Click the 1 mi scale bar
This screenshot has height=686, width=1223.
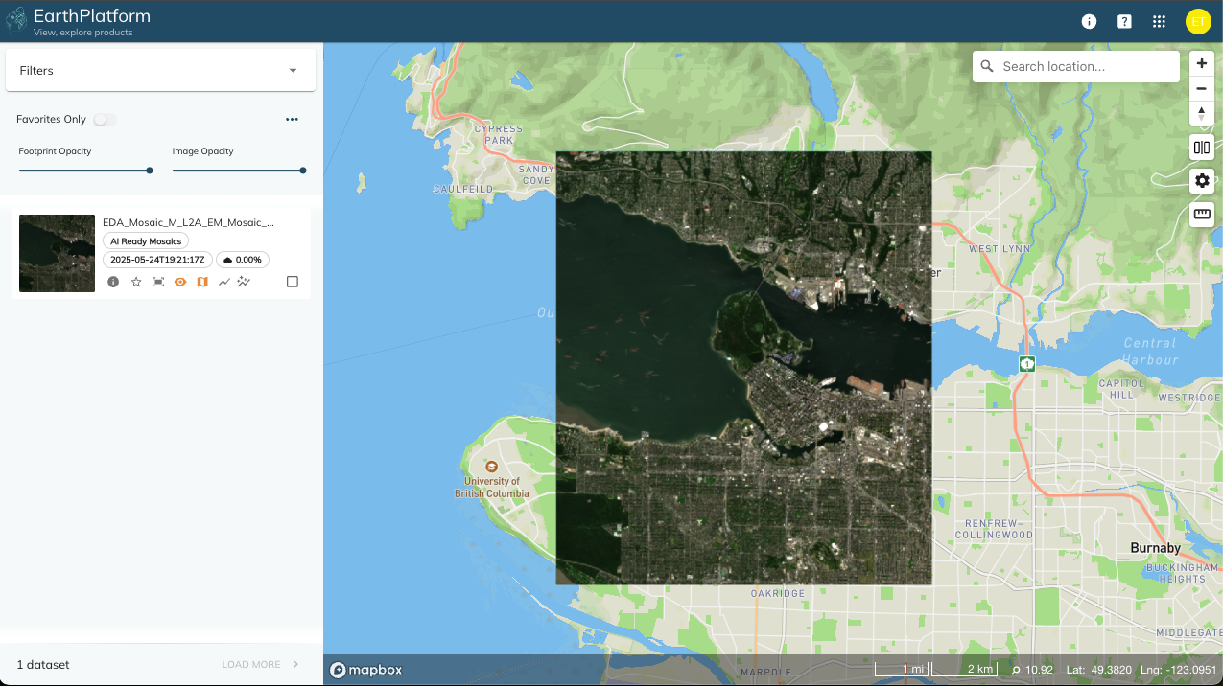[x=903, y=669]
